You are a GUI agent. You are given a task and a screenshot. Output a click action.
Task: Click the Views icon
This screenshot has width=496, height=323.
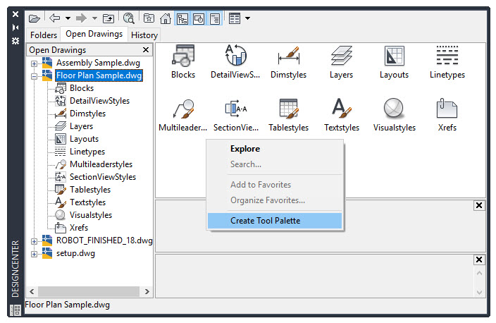tap(235, 18)
